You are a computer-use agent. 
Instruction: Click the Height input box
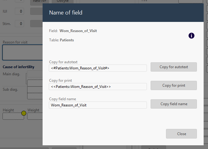[x=13, y=116]
